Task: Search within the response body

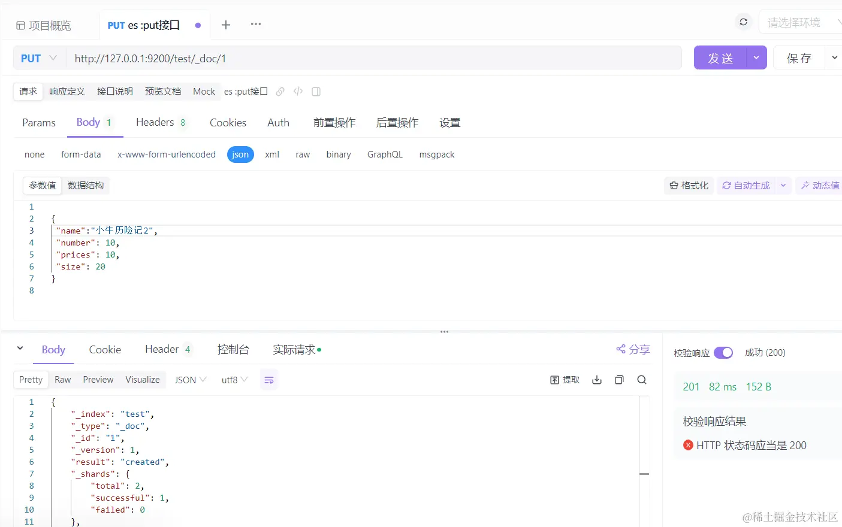Action: click(x=642, y=380)
